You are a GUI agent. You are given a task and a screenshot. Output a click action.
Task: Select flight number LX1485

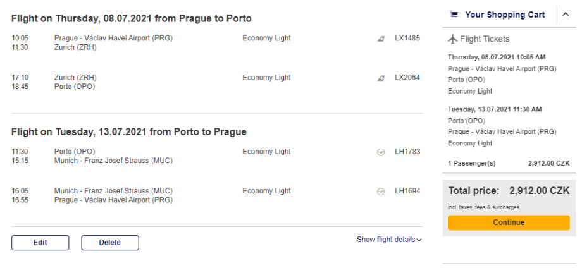point(407,39)
